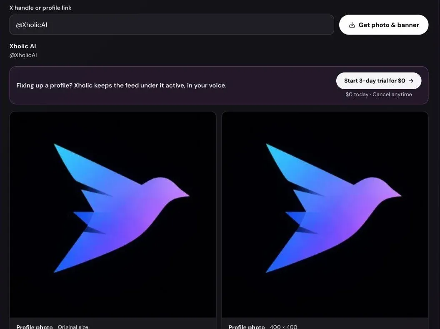Click the 'Original size' caption label
440x329 pixels.
pos(73,327)
